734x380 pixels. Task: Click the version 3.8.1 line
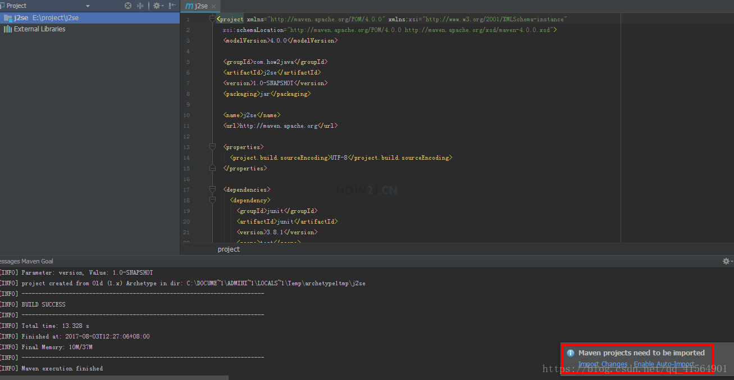click(277, 232)
